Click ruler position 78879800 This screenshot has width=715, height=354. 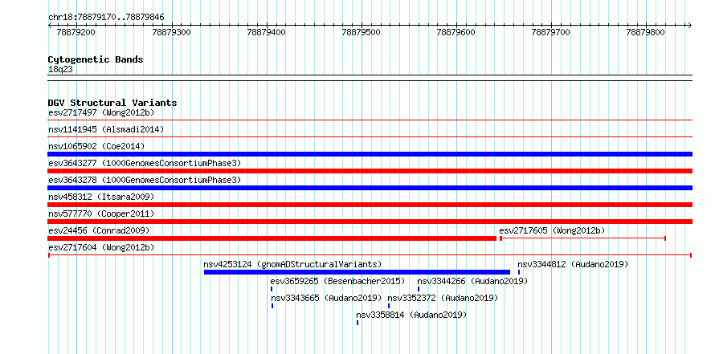(x=646, y=32)
